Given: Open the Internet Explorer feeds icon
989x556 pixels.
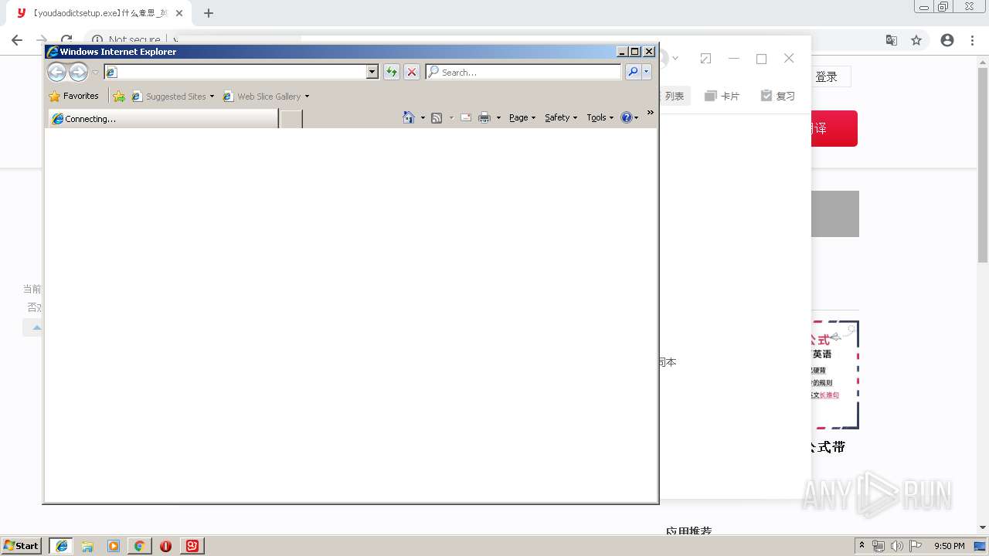Looking at the screenshot, I should pos(437,117).
